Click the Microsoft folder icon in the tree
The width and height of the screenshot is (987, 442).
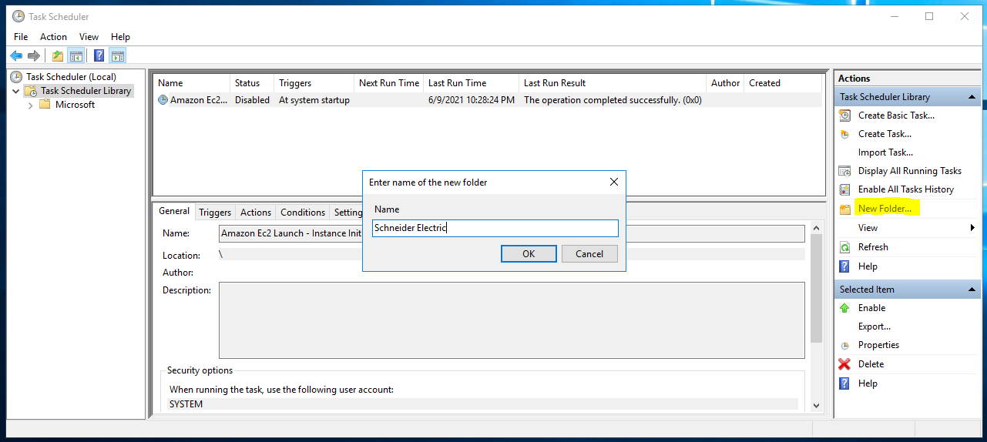pos(45,105)
